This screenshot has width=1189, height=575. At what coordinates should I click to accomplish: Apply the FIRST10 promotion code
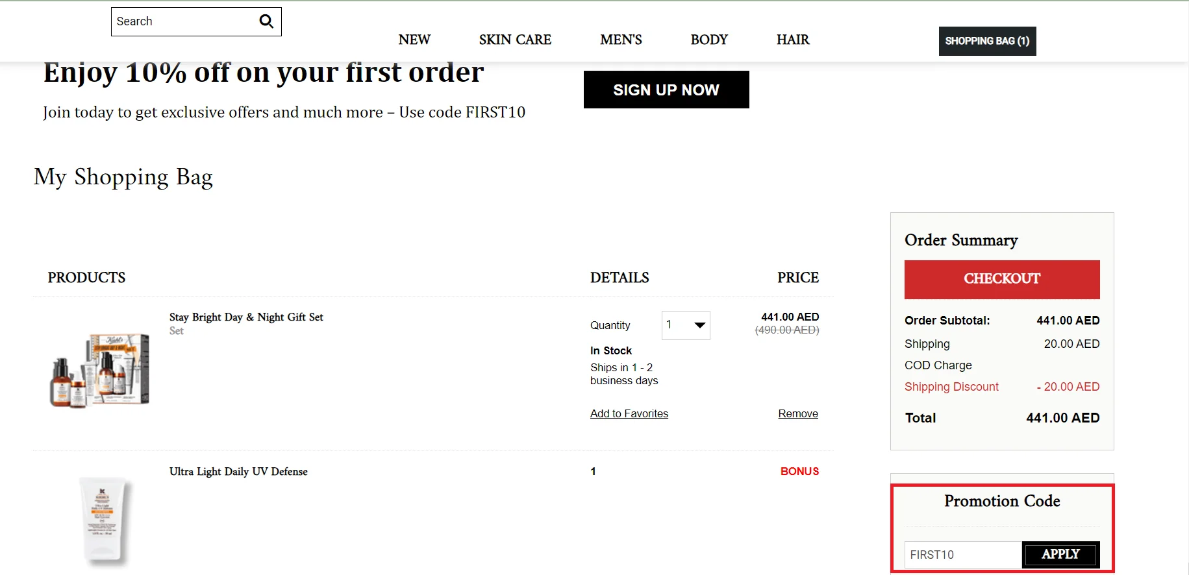pos(1060,554)
